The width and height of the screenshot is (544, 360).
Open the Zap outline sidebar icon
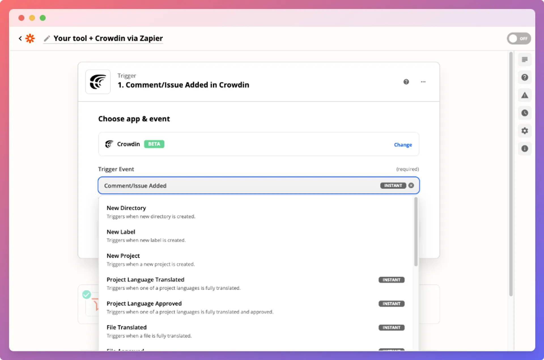[x=524, y=59]
